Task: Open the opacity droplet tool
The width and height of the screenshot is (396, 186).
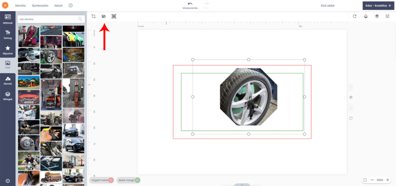Action: click(366, 16)
